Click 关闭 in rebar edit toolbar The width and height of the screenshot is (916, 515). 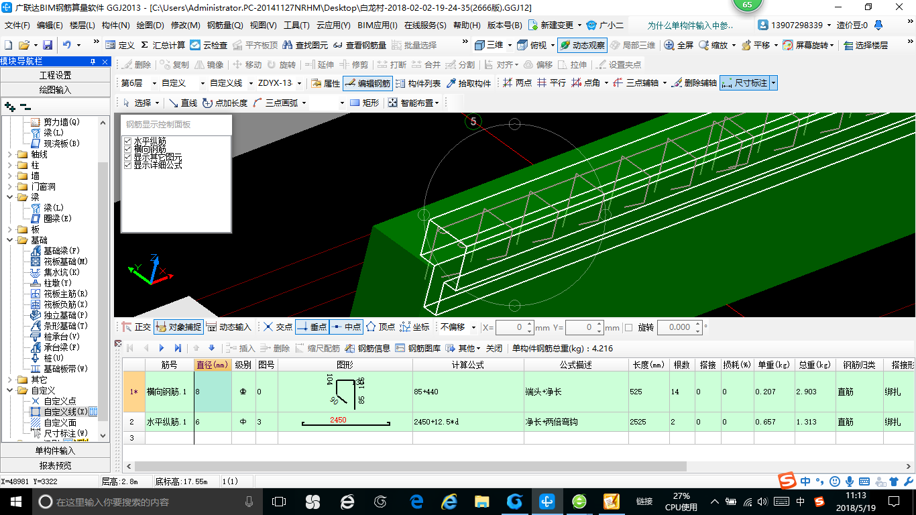click(x=494, y=348)
